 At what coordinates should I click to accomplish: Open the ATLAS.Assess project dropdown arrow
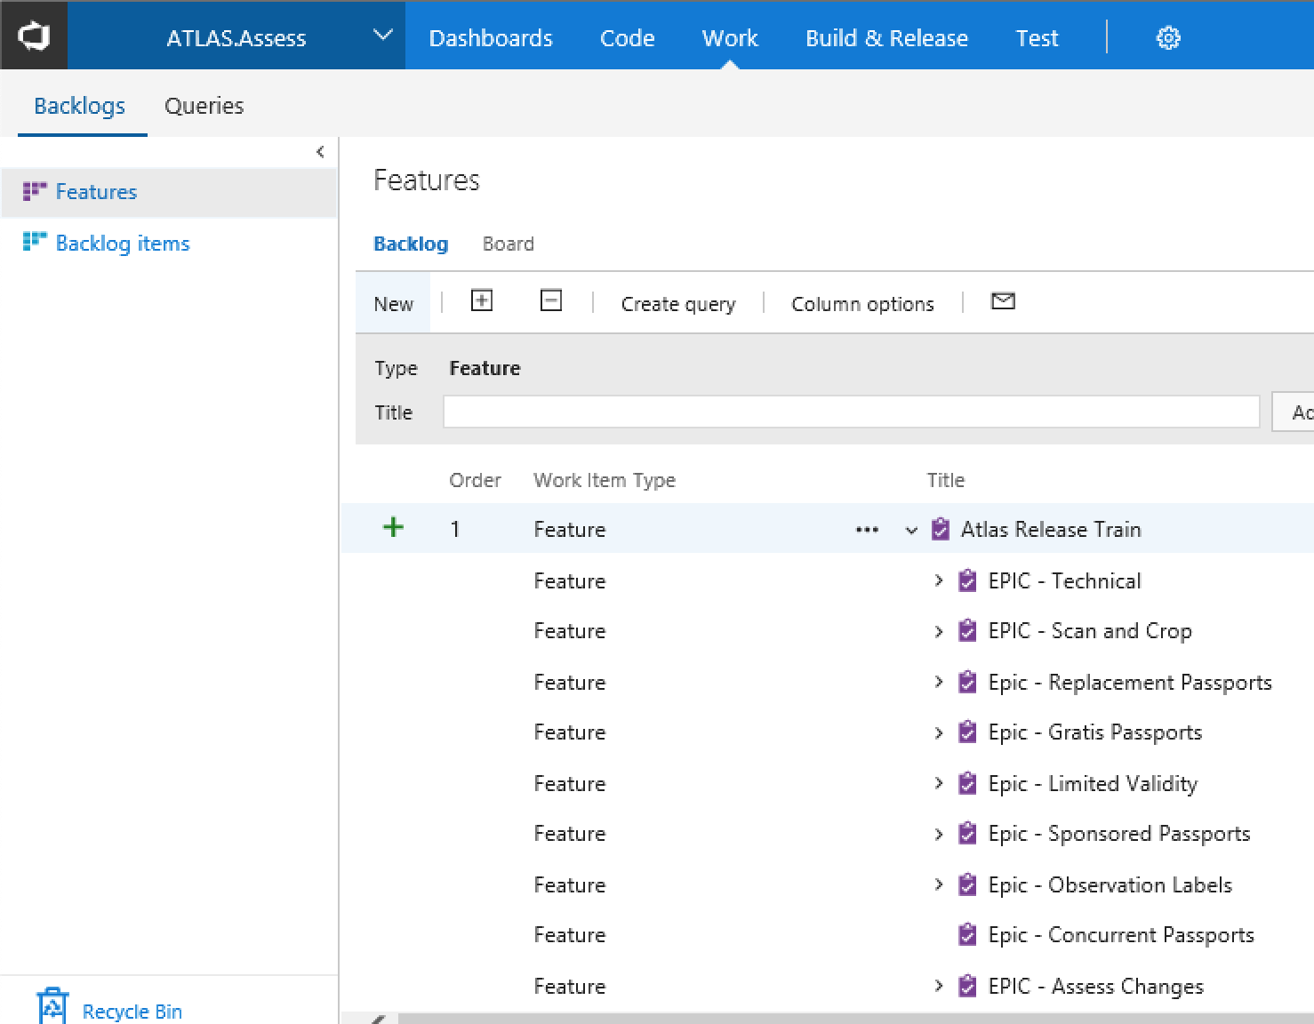pos(383,36)
